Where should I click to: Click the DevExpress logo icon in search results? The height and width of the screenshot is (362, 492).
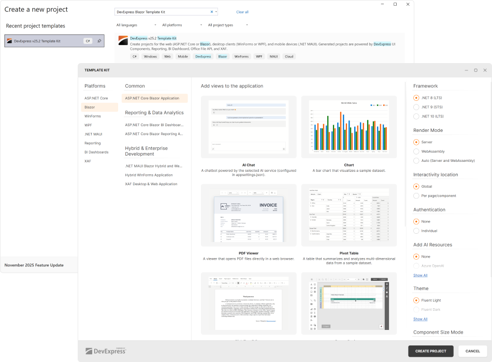coord(123,40)
